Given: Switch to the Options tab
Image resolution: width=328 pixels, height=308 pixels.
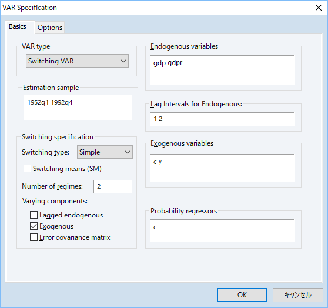Looking at the screenshot, I should [50, 28].
